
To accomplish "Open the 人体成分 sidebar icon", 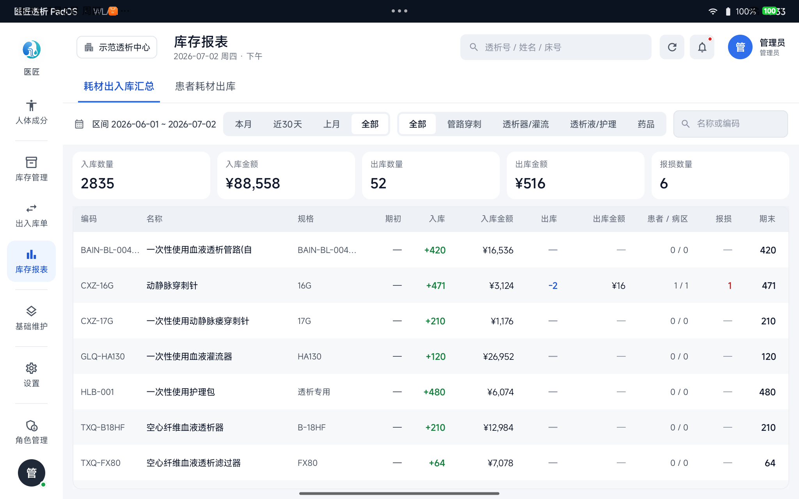I will pos(31,112).
